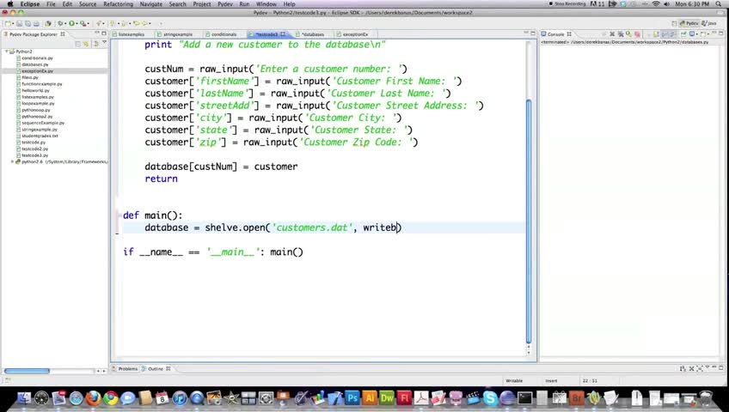Toggle Scroll Lock in Console toolbar

[x=656, y=33]
